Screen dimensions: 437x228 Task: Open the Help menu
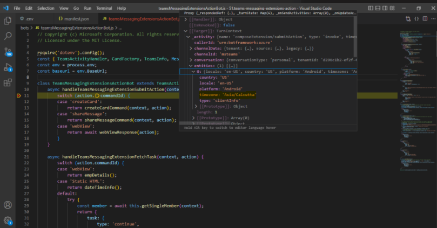point(121,8)
